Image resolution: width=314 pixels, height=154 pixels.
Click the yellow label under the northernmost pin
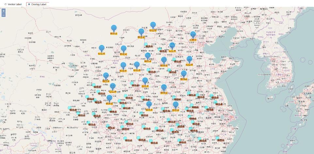(153, 30)
